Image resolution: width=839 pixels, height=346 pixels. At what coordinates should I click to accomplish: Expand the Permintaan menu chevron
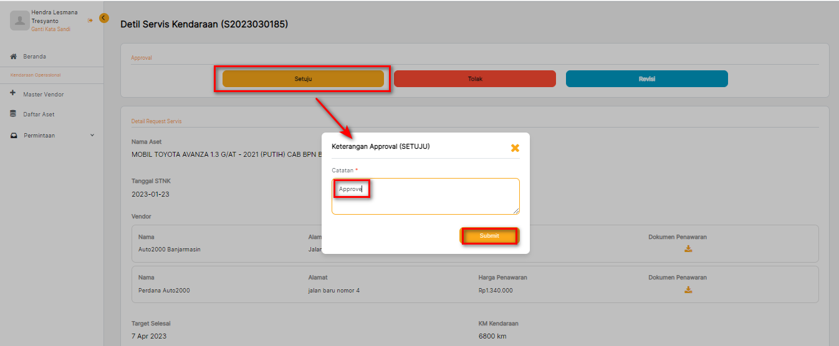click(x=92, y=135)
